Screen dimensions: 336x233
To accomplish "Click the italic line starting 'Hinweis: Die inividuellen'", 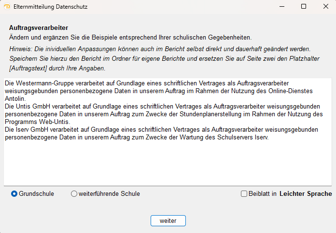I will (x=160, y=49).
